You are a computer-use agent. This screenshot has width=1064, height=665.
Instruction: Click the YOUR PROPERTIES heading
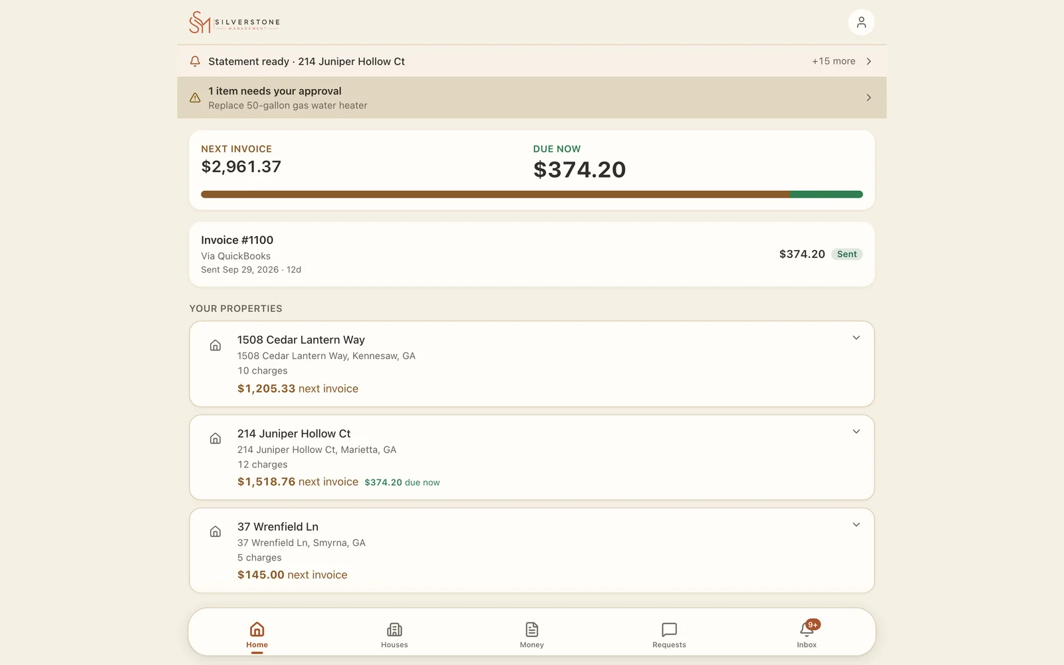point(236,309)
